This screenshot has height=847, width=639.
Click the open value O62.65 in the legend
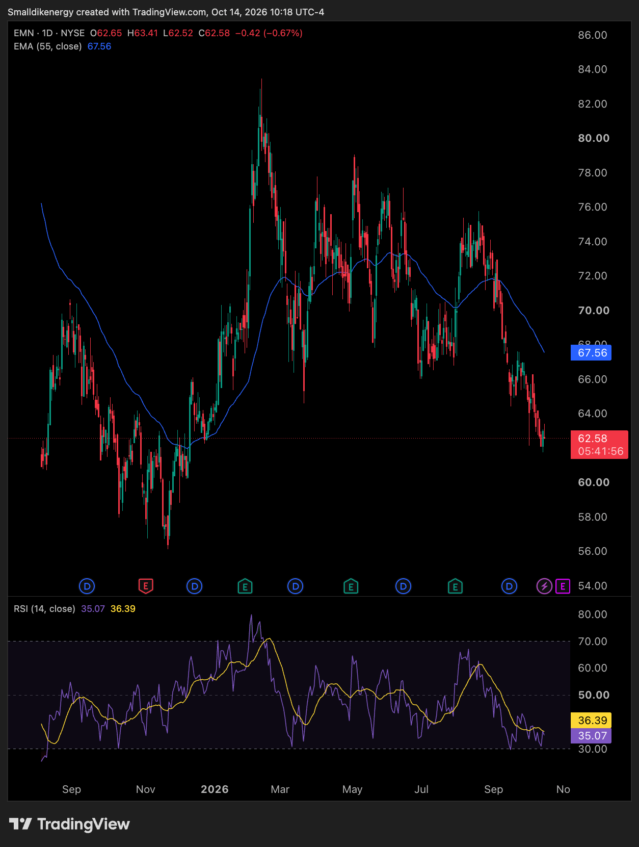pos(106,33)
